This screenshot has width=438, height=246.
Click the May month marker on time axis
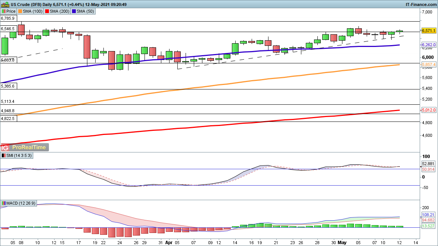click(x=342, y=243)
